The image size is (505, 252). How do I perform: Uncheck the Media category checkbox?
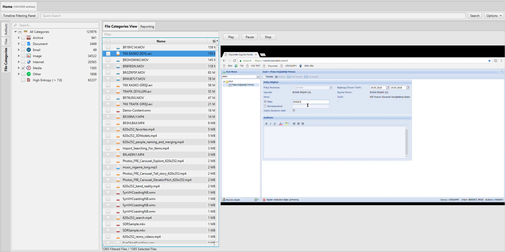23,68
